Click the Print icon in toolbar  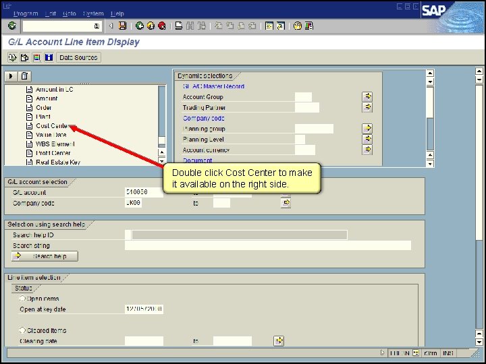coord(178,26)
